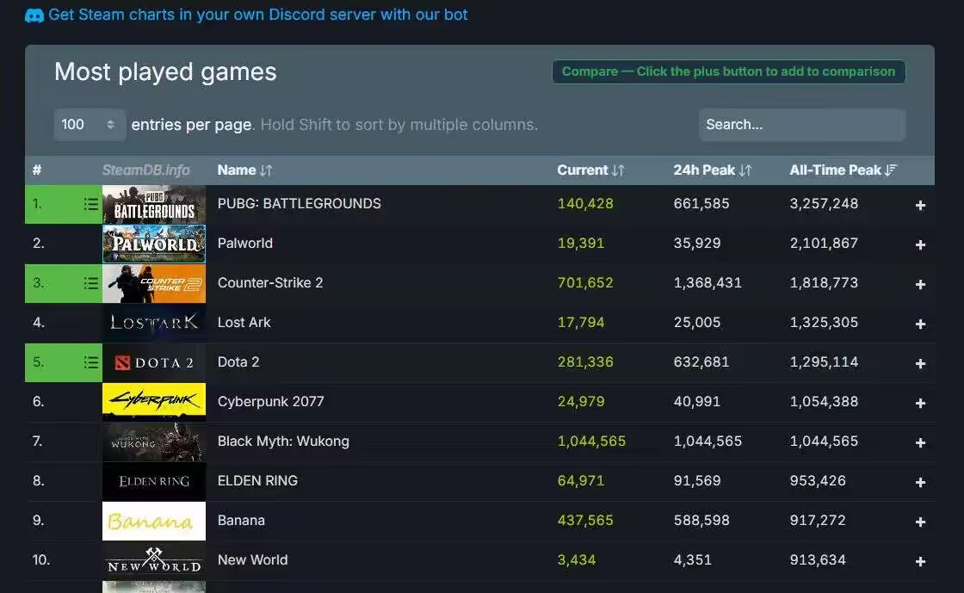Open the New World game name link
Viewport: 964px width, 593px height.
pos(253,559)
